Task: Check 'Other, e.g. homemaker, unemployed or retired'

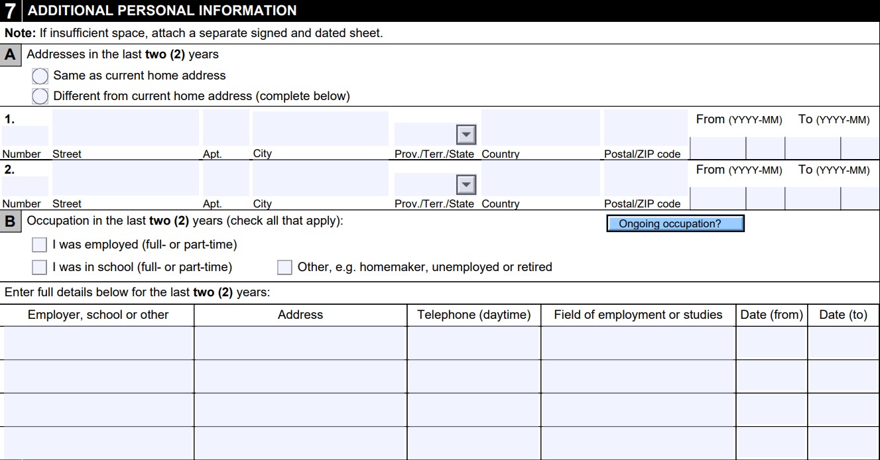Action: (284, 267)
